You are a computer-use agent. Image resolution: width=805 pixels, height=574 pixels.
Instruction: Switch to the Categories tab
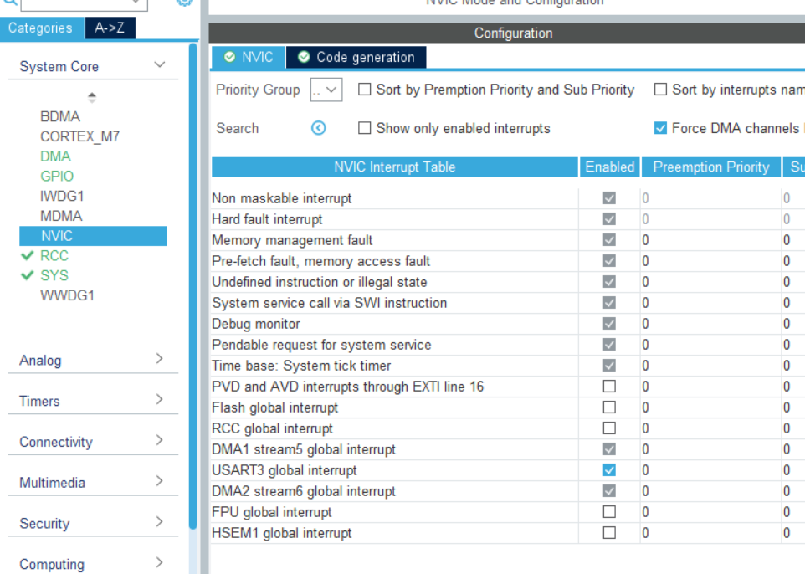tap(40, 28)
